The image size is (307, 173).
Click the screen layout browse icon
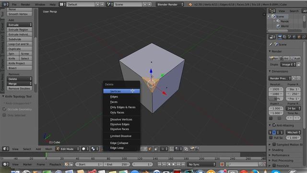pos(62,4)
